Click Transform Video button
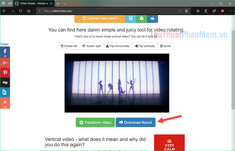The height and width of the screenshot is (151, 235). pos(95,122)
